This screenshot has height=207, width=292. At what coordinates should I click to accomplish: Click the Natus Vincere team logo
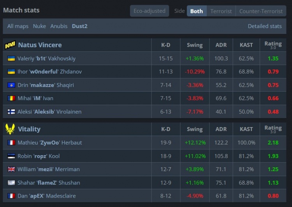pyautogui.click(x=10, y=45)
